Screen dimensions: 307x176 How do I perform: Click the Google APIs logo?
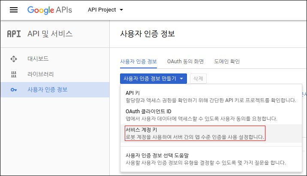click(x=50, y=10)
